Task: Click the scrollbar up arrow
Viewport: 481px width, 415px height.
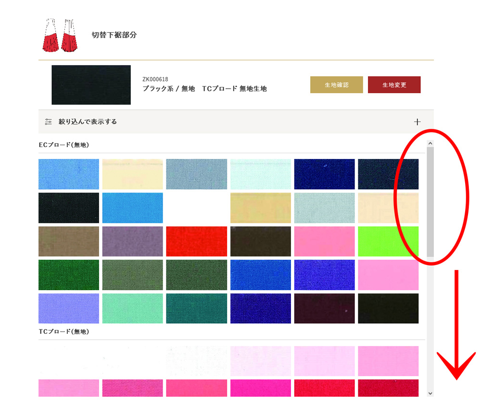Action: [430, 143]
